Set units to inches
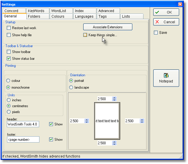 [9, 100]
